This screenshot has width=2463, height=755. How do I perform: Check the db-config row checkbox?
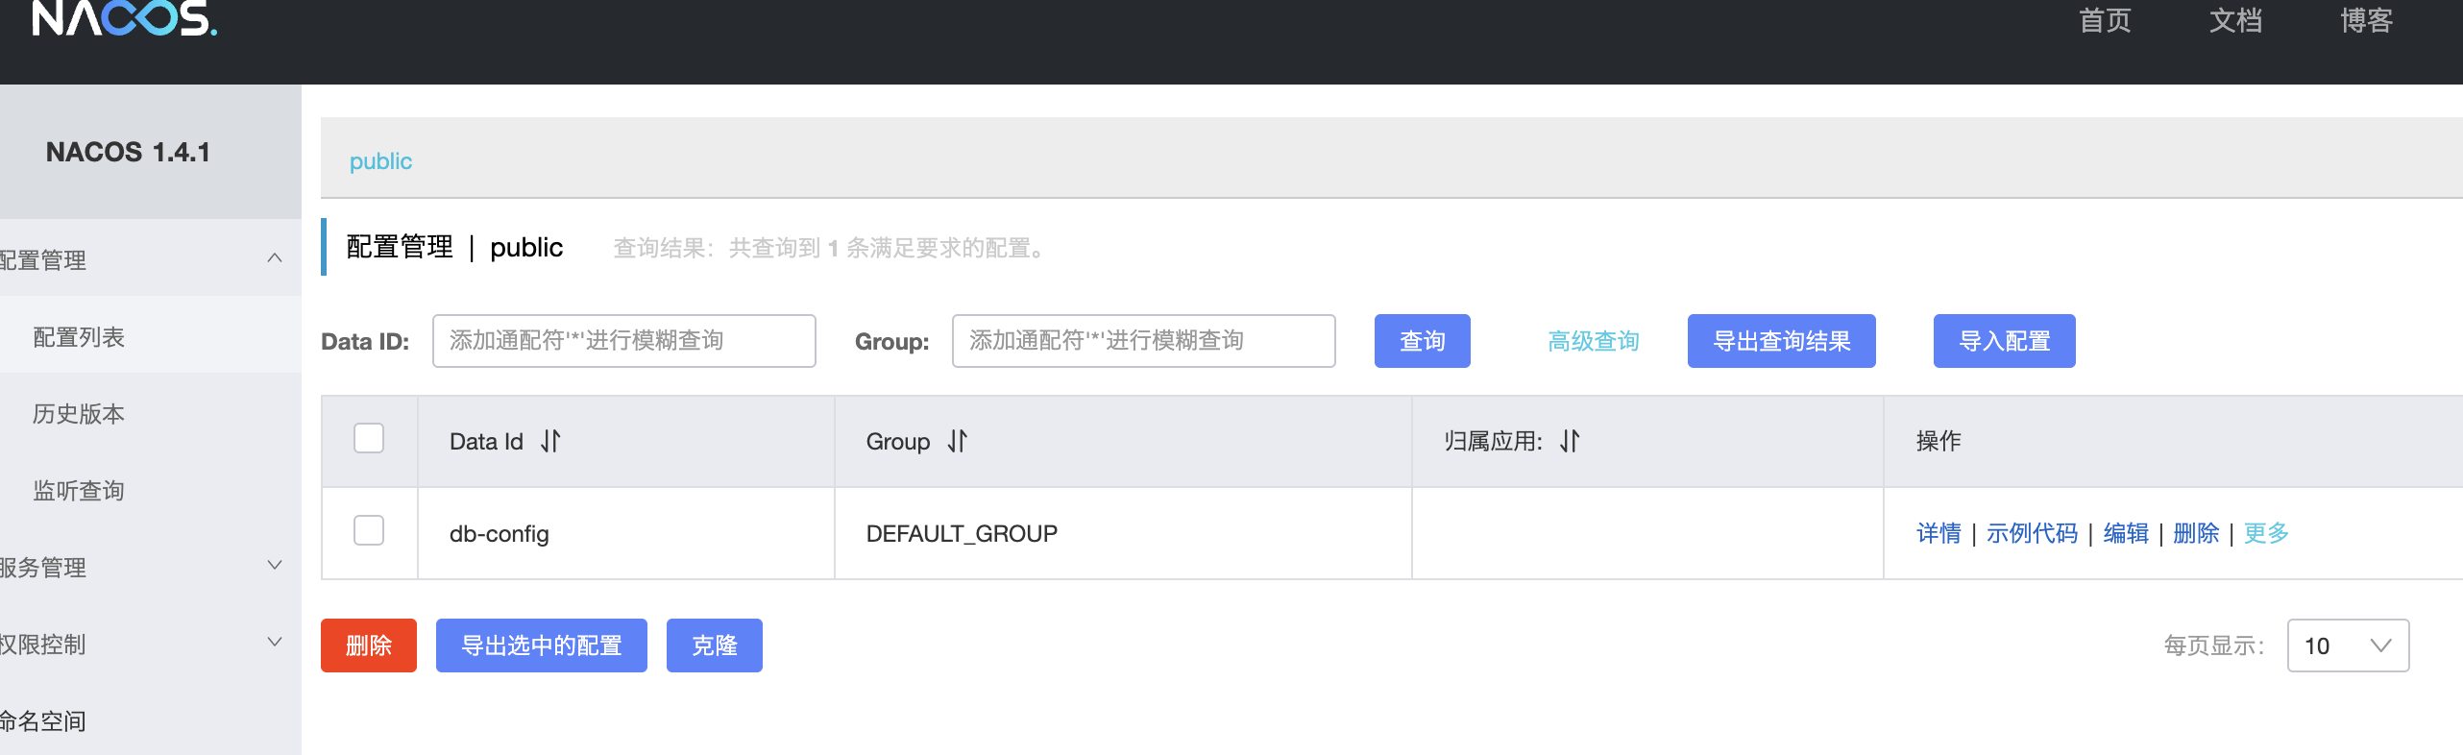coord(369,531)
